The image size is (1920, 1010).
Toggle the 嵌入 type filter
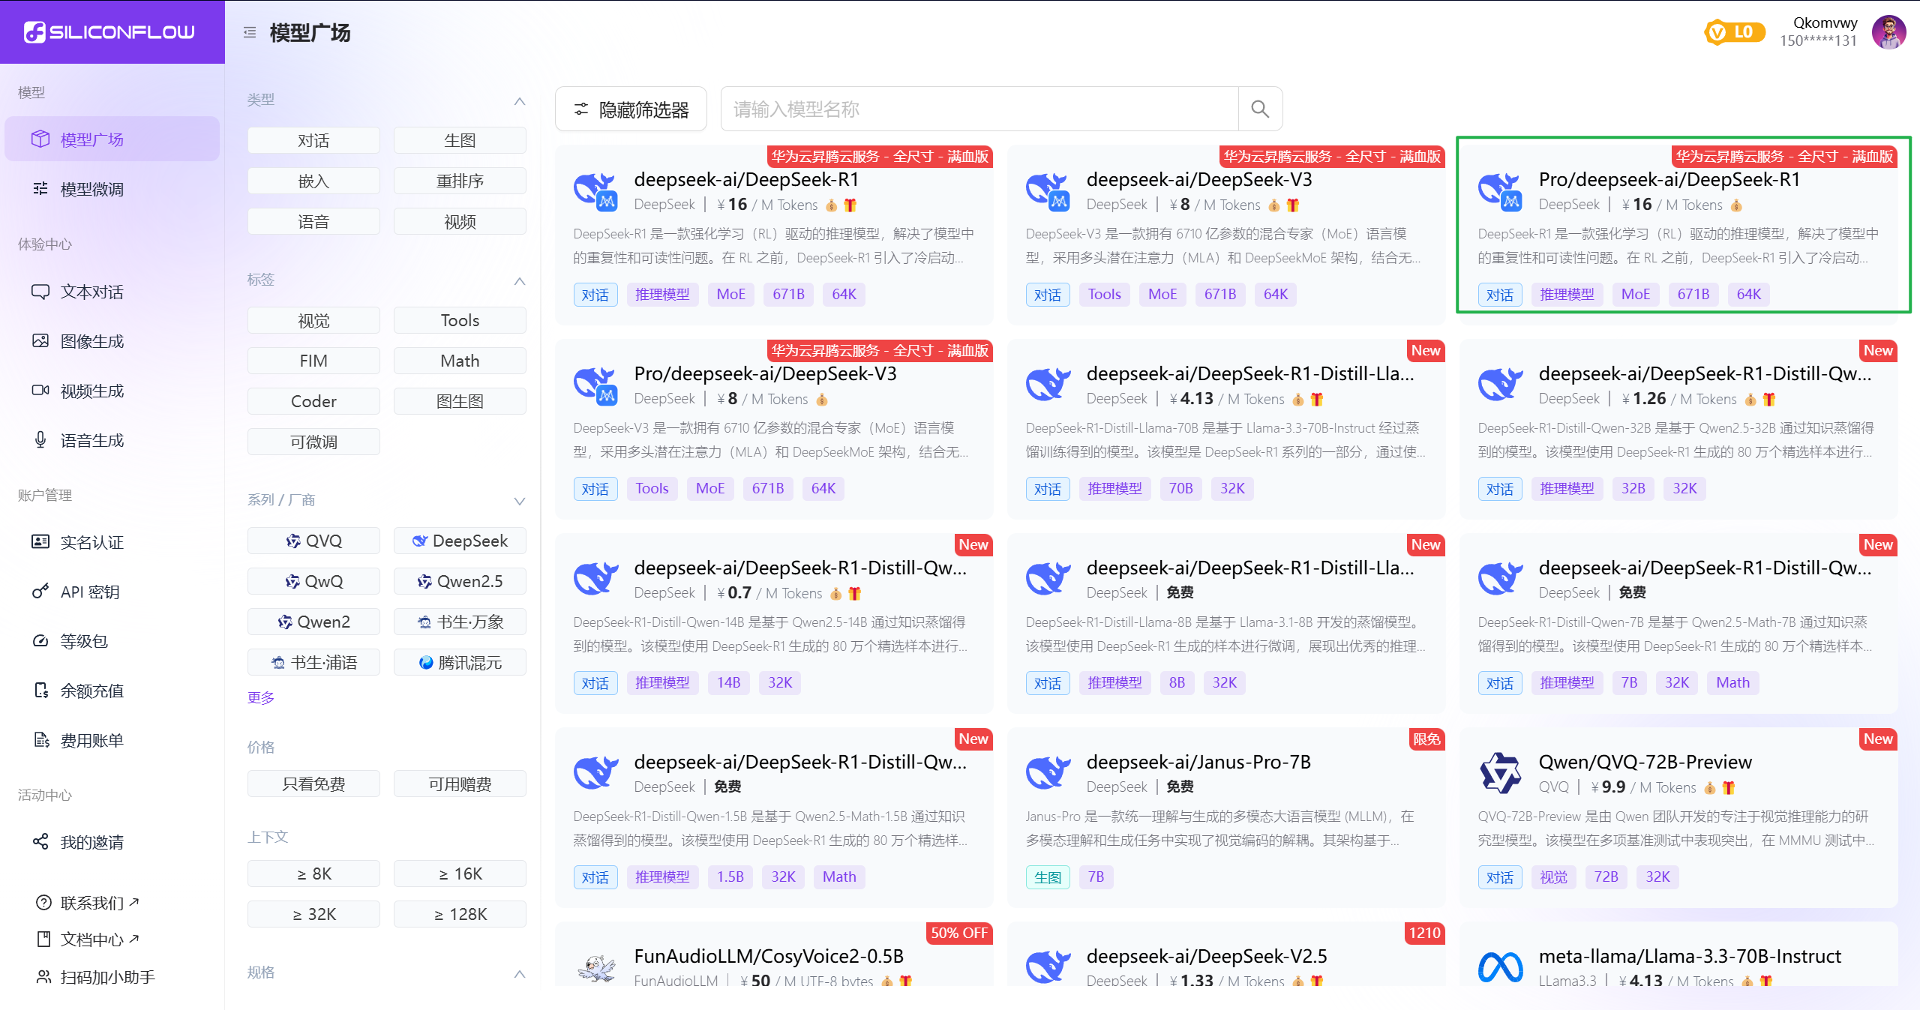click(x=313, y=181)
